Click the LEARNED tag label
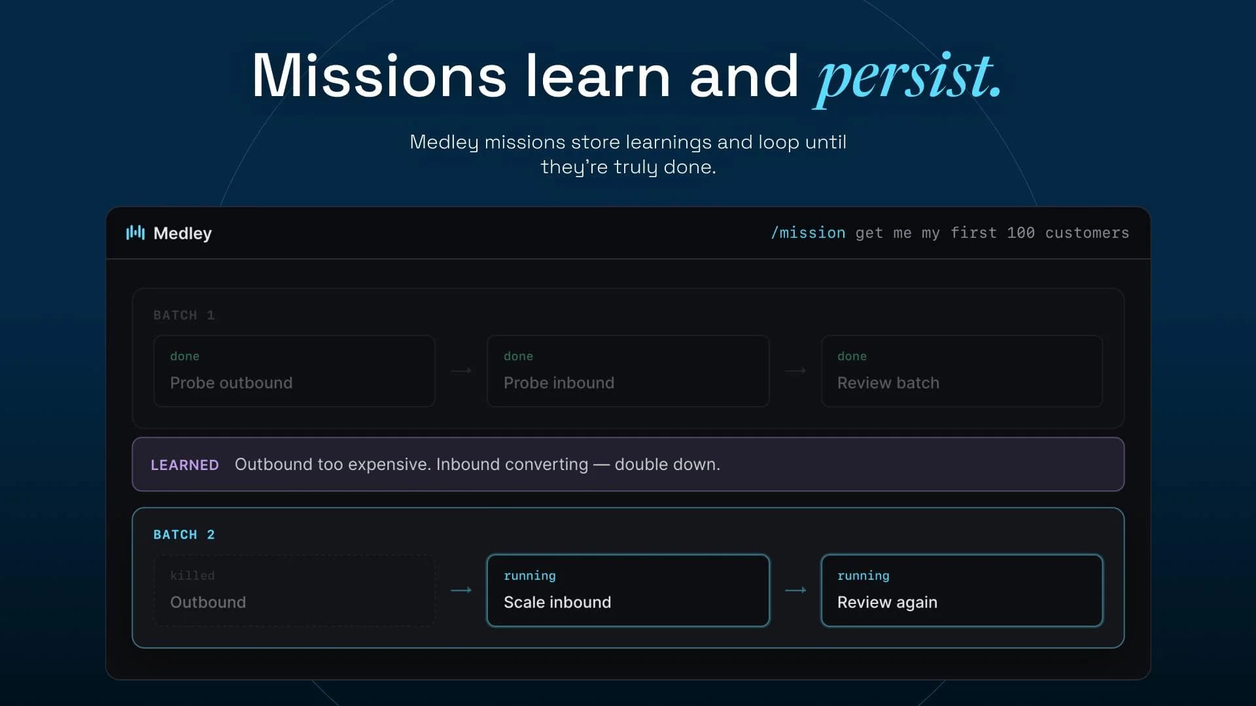The height and width of the screenshot is (706, 1256). click(x=184, y=465)
